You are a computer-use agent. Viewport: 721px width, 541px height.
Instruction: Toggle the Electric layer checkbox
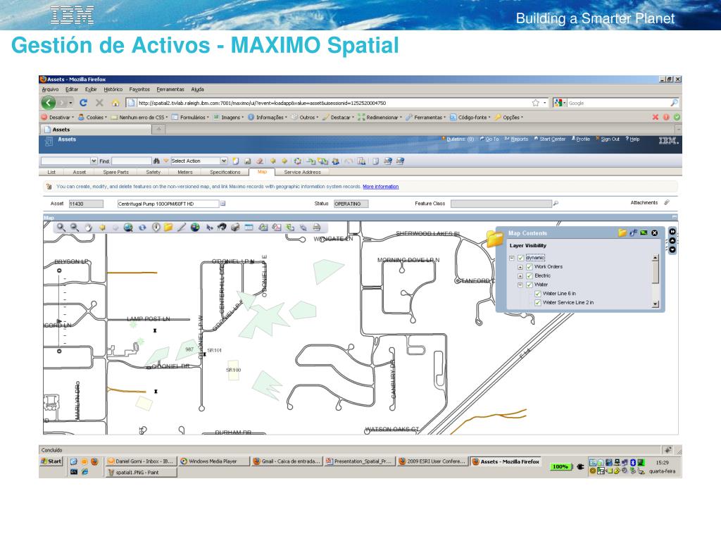coord(529,276)
